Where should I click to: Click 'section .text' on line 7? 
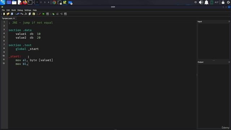(x=20, y=45)
